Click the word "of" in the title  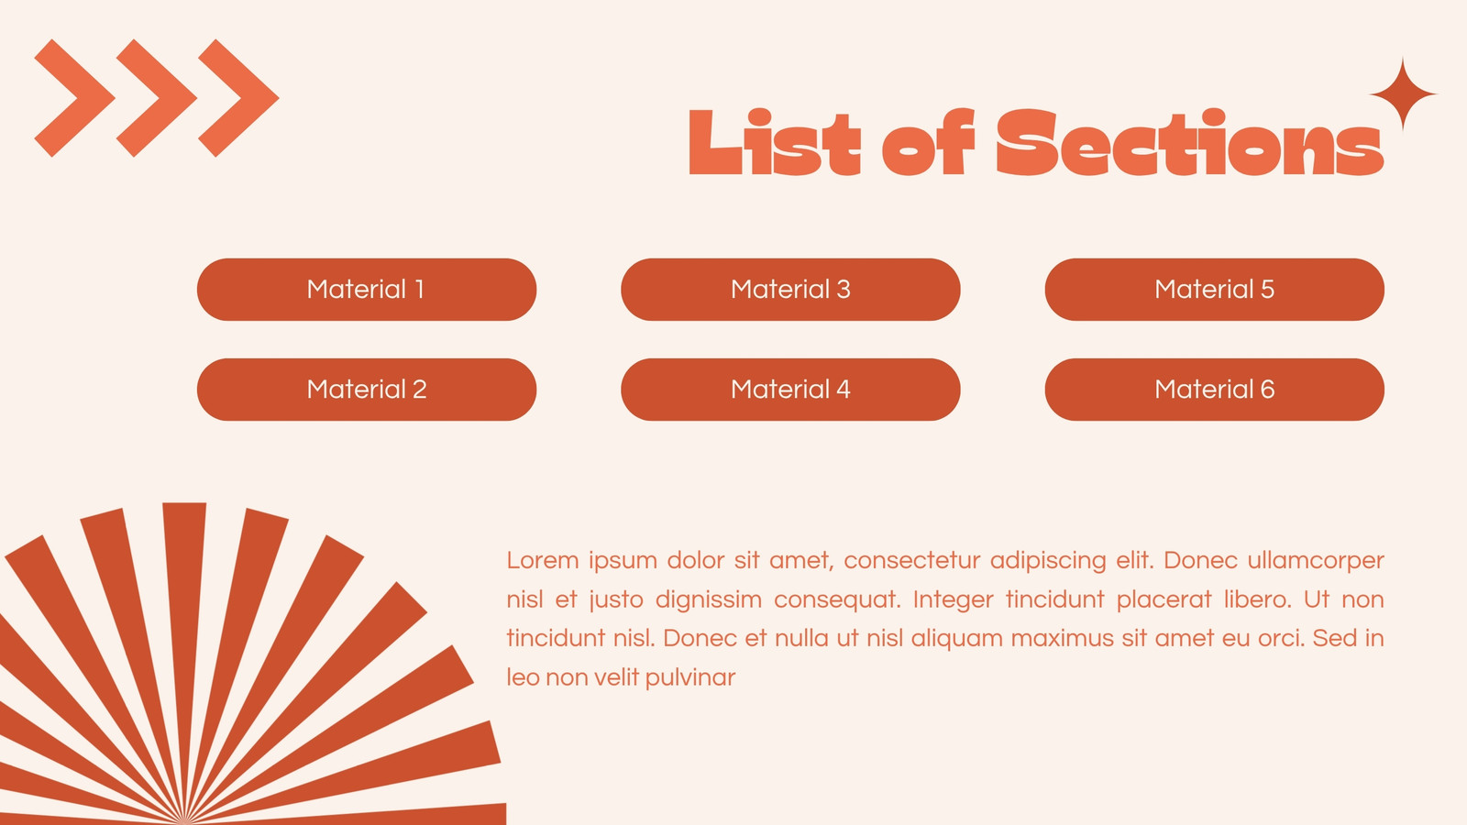coord(928,142)
